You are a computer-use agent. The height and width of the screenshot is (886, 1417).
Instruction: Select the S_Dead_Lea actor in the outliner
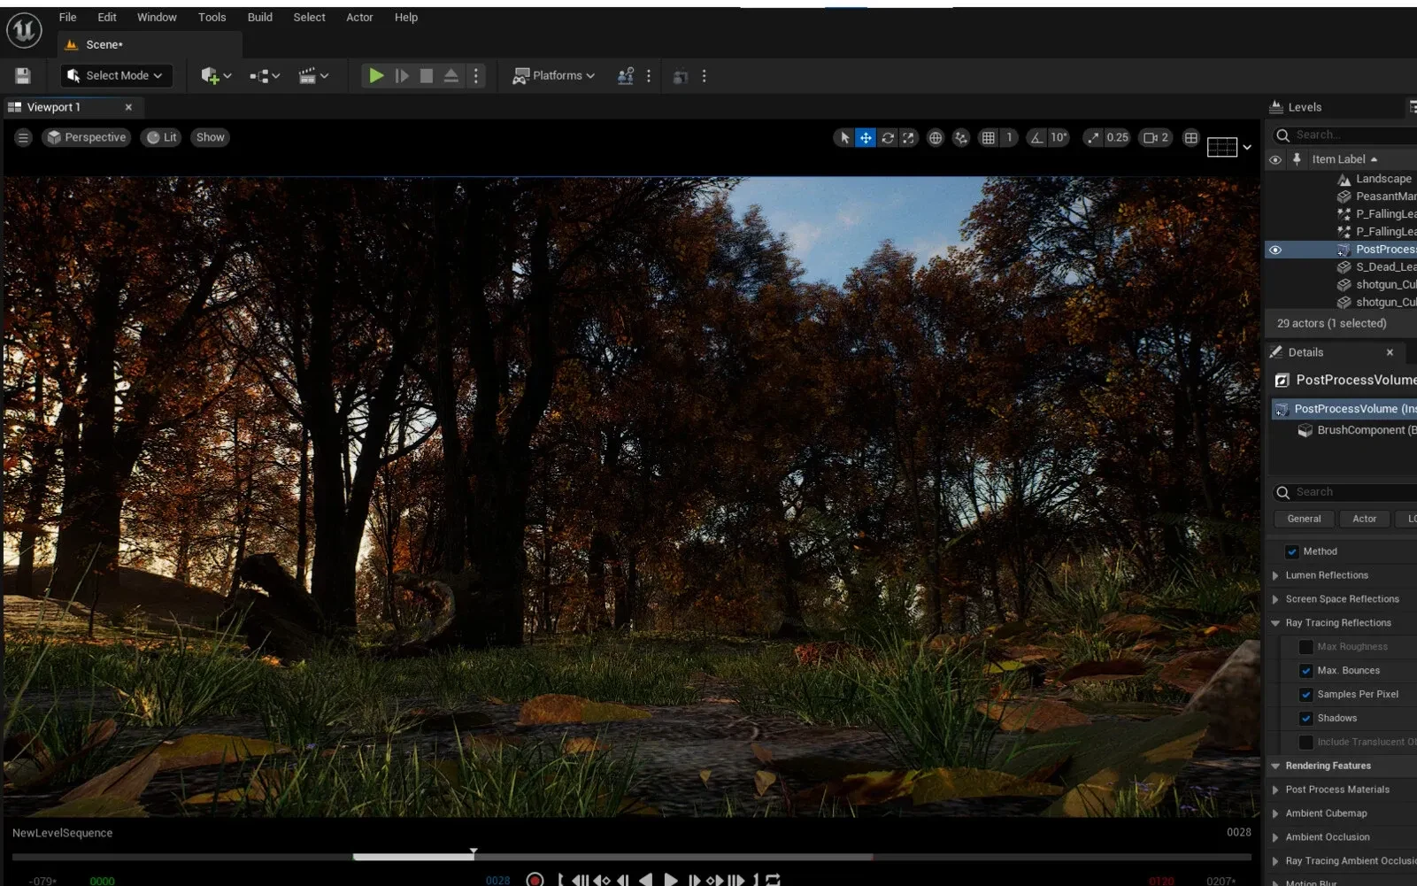click(1385, 267)
